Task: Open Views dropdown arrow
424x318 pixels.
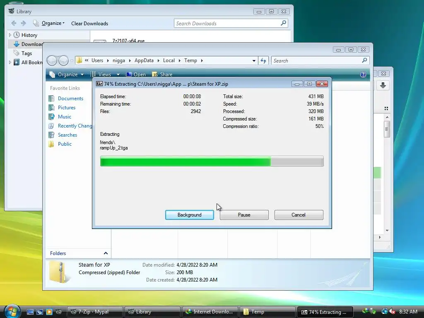Action: pos(118,75)
